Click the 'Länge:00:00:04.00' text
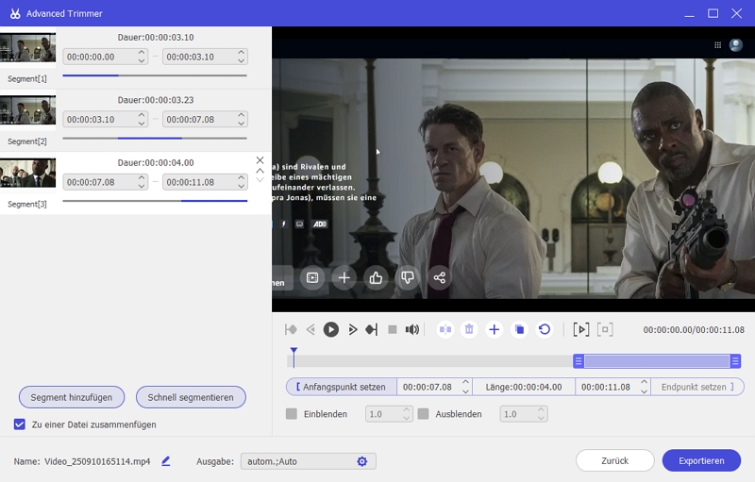The height and width of the screenshot is (482, 755). coord(524,387)
